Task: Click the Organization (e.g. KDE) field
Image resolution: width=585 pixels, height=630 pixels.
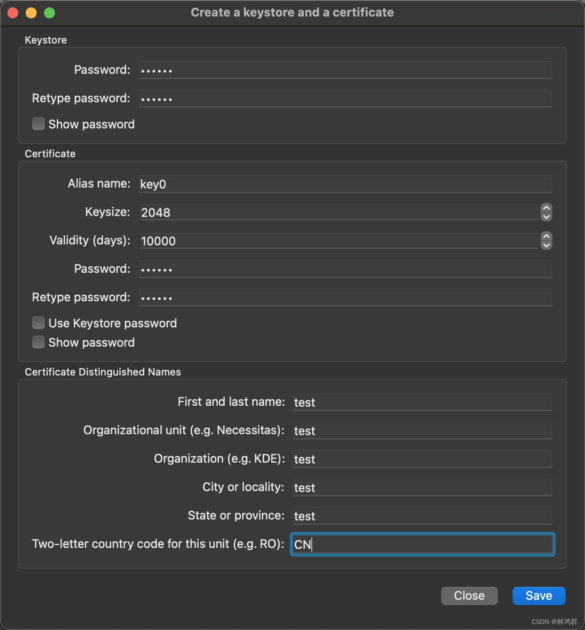Action: [x=422, y=459]
